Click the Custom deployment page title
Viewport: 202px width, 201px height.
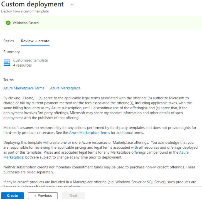(33, 4)
